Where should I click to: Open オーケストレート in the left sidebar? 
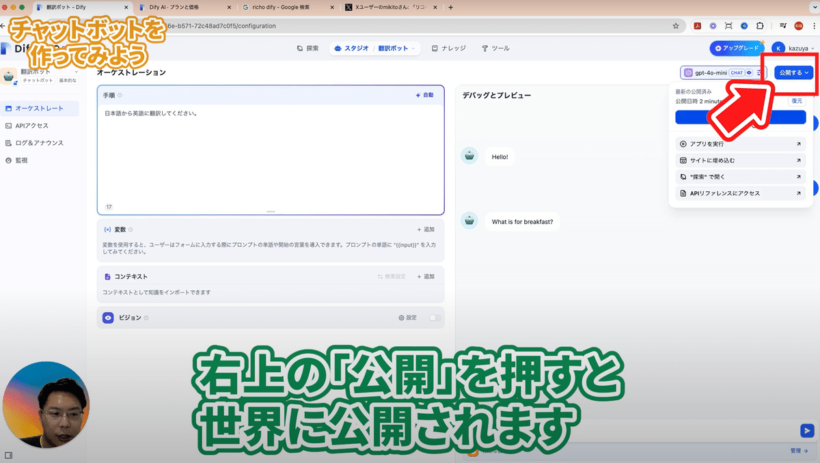(x=40, y=109)
